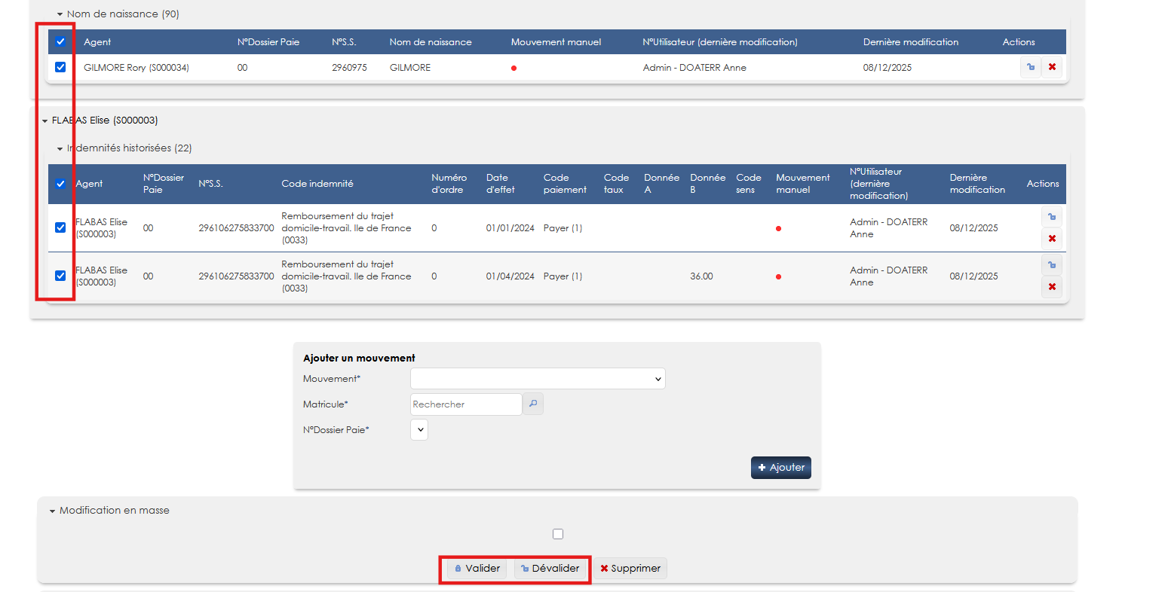
Task: Uncheck the GILMORE Rory row checkbox
Action: pyautogui.click(x=60, y=67)
